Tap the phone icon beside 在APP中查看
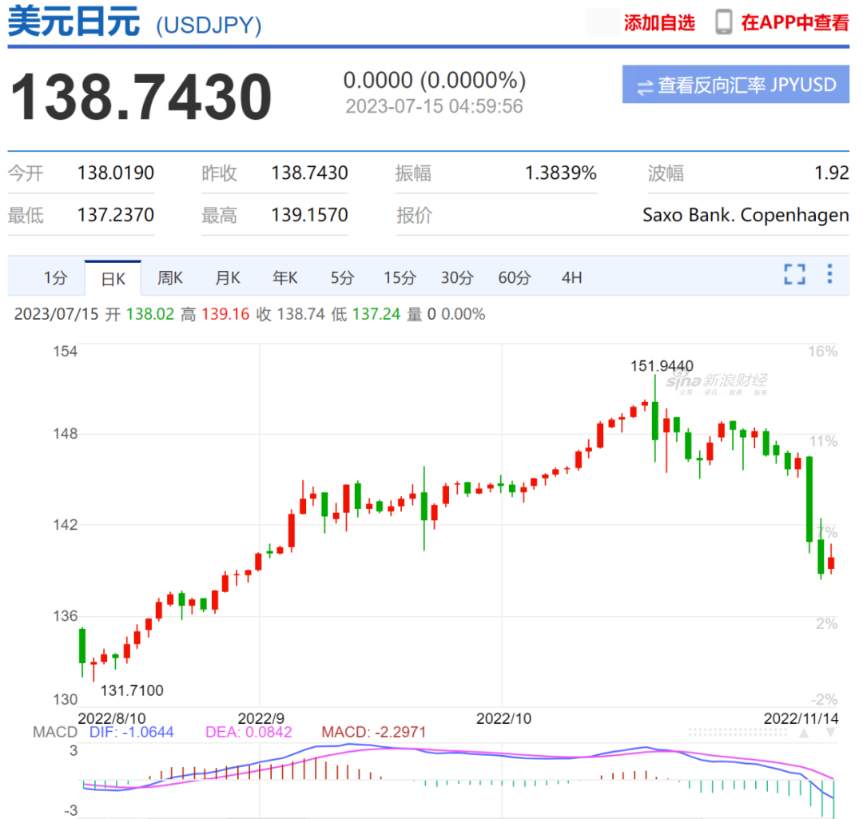 723,22
